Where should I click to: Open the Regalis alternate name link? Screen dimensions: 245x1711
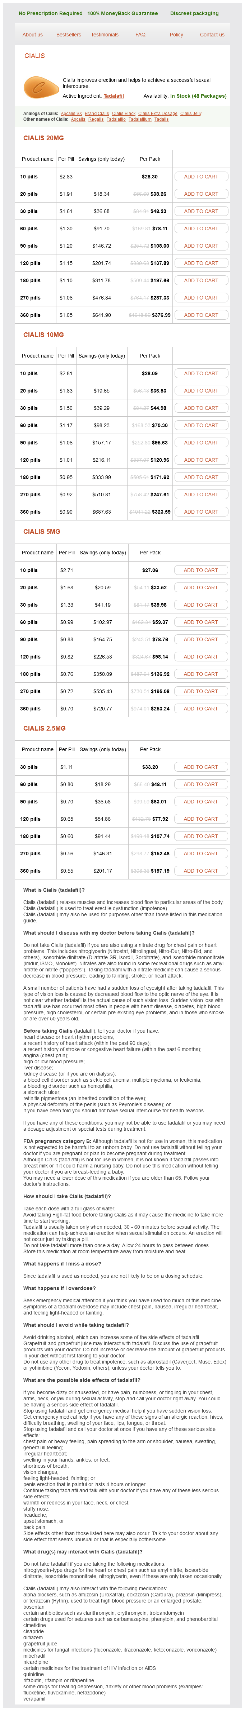click(96, 120)
